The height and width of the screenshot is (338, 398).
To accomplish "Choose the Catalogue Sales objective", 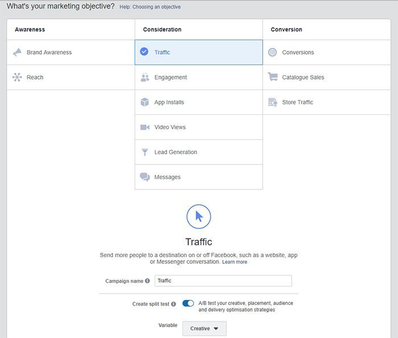I will tap(327, 77).
